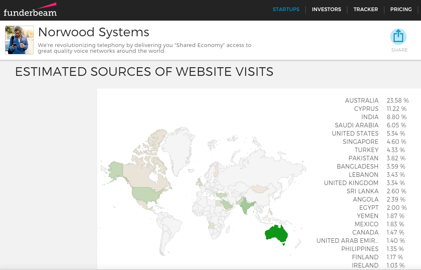The image size is (421, 270).
Task: Click the SHARE label under the icon
Action: [399, 50]
